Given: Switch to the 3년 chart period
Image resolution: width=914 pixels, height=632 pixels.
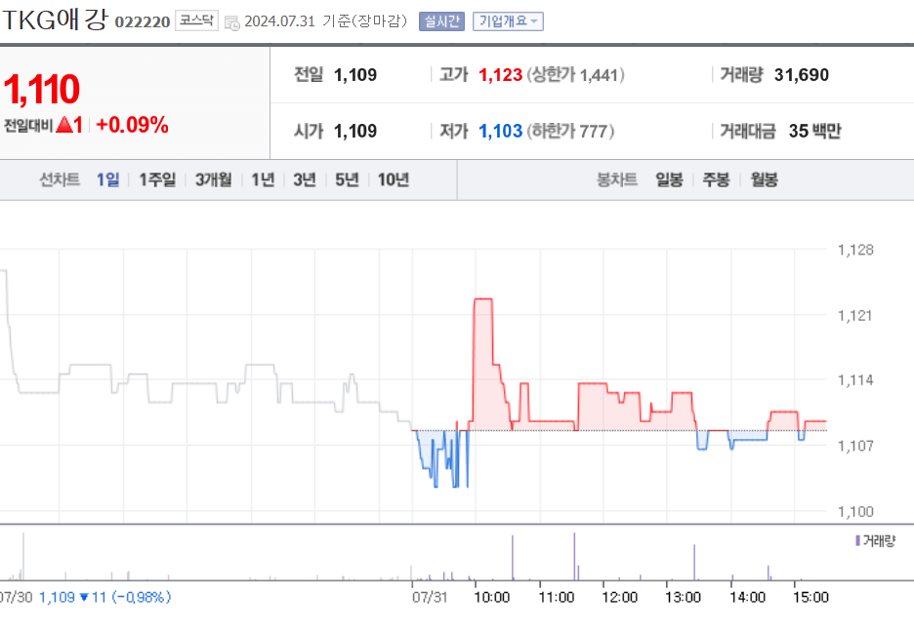Looking at the screenshot, I should pos(303,179).
